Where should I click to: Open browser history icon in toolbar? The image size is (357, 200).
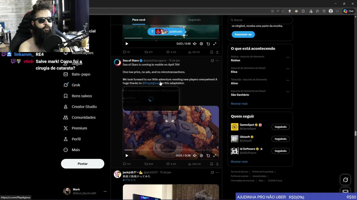(324, 11)
